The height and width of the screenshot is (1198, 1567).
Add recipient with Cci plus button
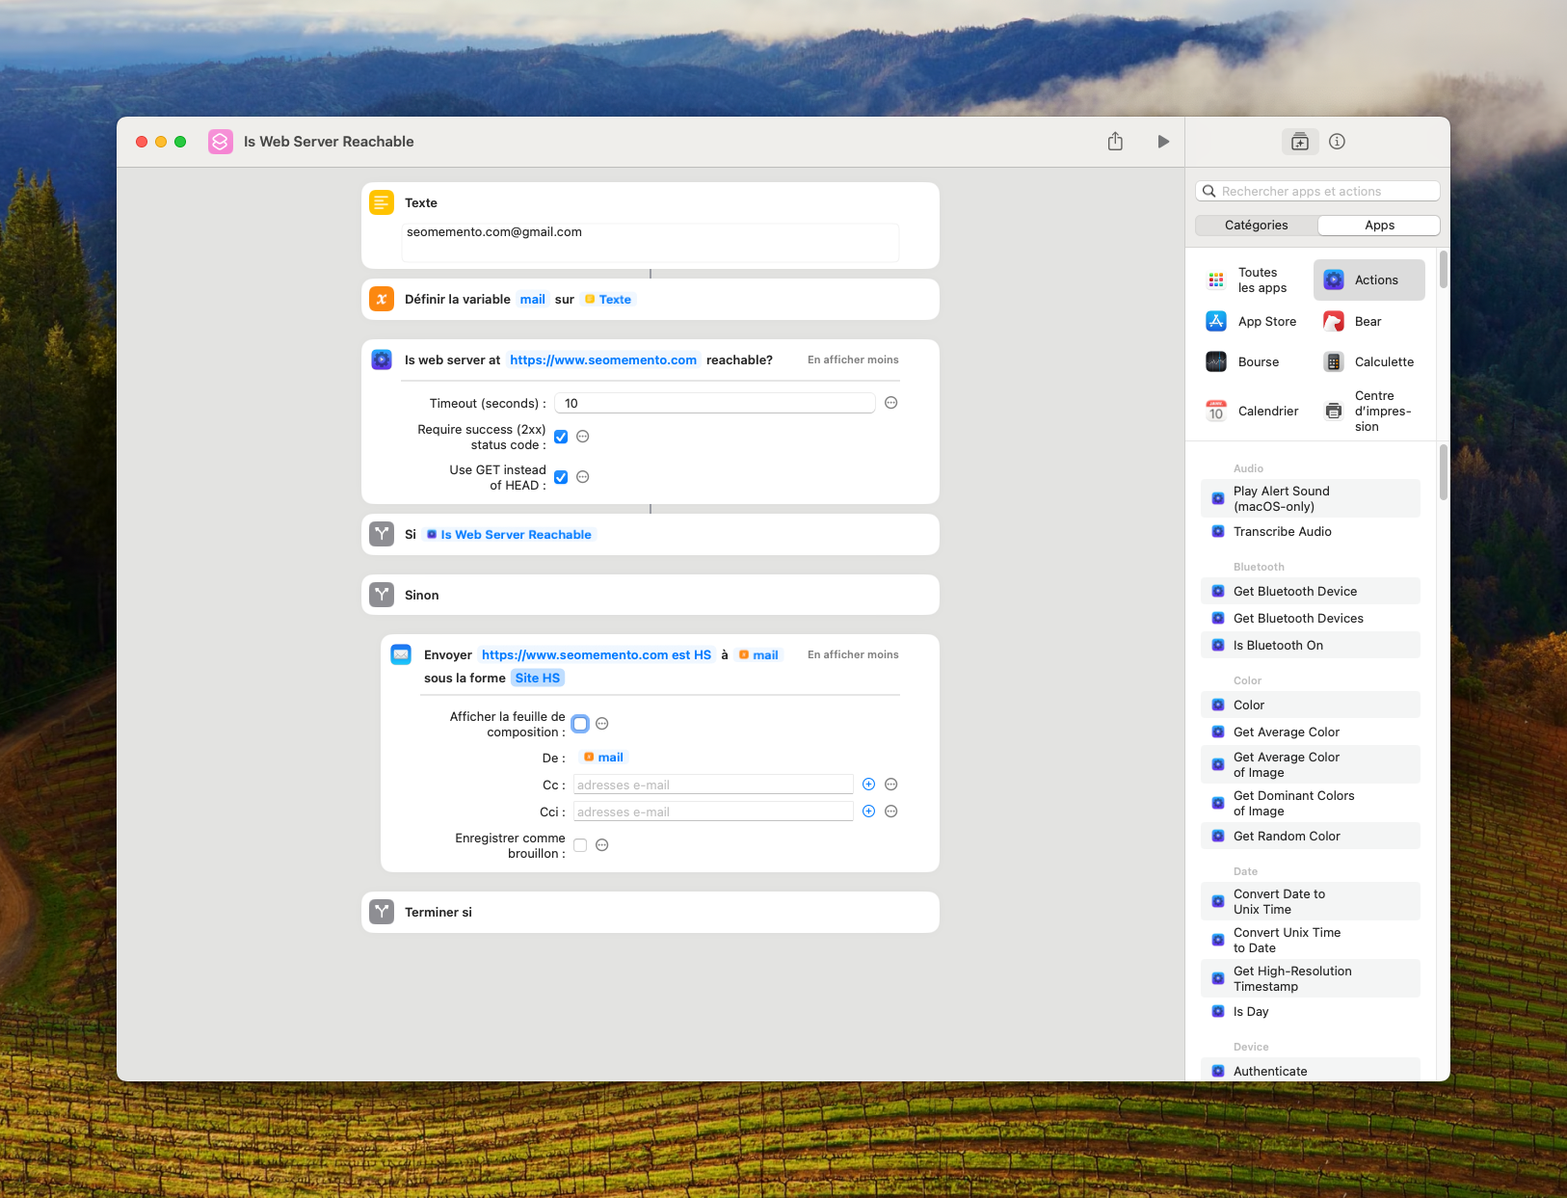[868, 812]
